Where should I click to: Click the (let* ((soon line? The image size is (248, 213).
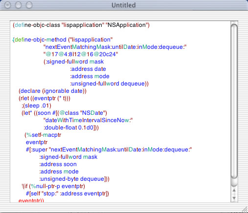tap(64, 113)
